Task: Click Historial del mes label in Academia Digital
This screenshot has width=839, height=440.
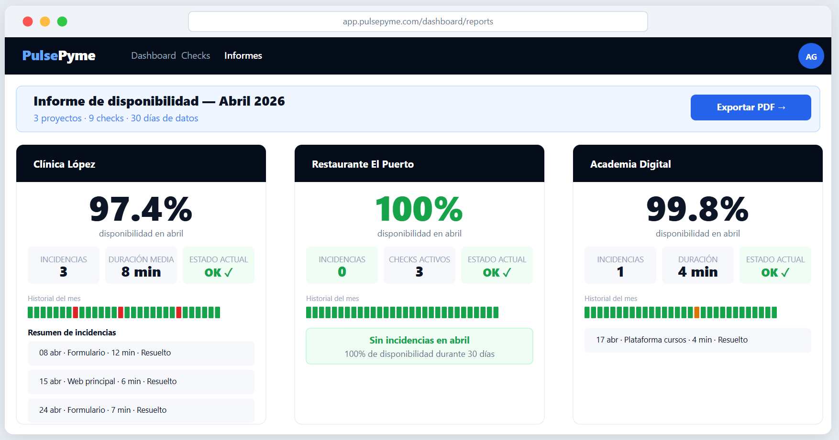Action: pos(611,299)
